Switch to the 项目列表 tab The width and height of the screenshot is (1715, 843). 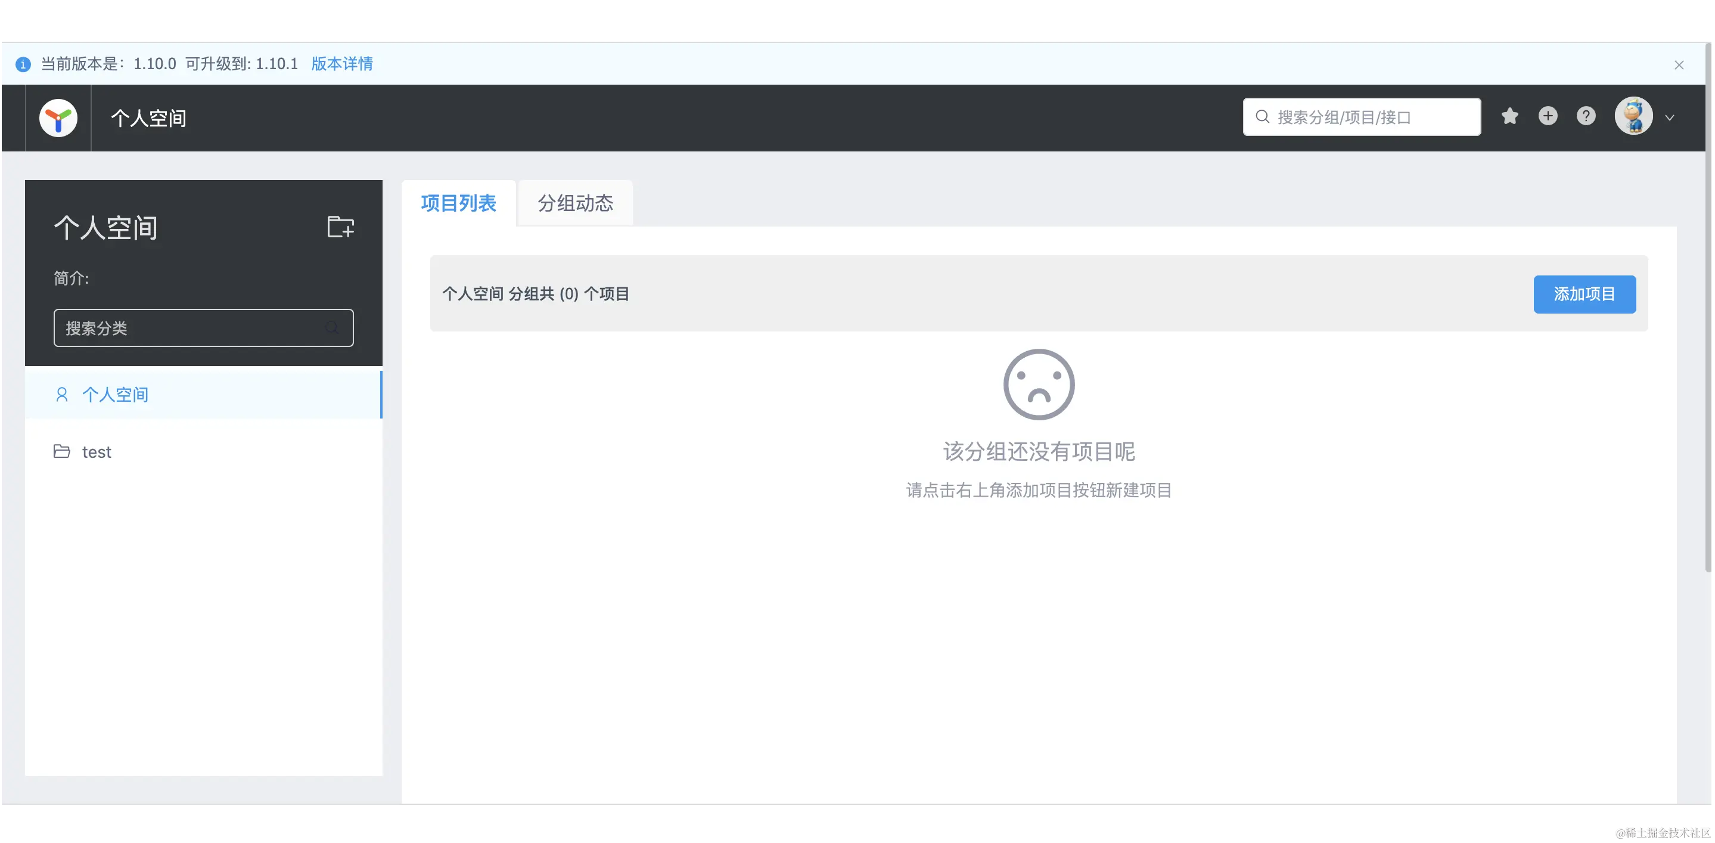click(459, 203)
